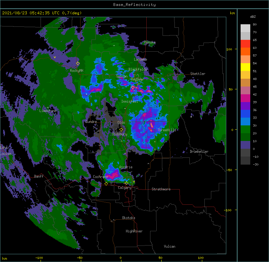Click the km unit label at bottom left
Viewport: 269px width, 262px height.
(x=4, y=258)
